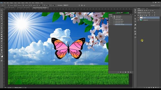The width and height of the screenshot is (161, 90).
Task: Select the Clone Stamp tool
Action: (x=2, y=28)
